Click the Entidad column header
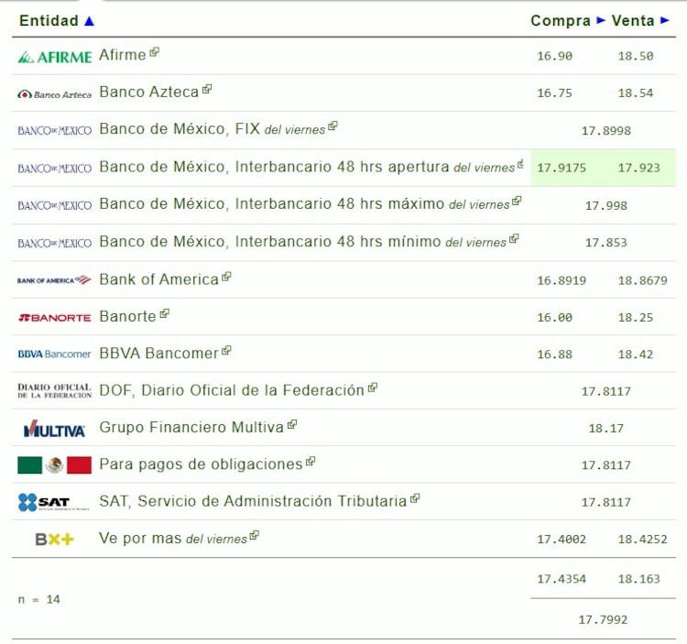 (49, 20)
